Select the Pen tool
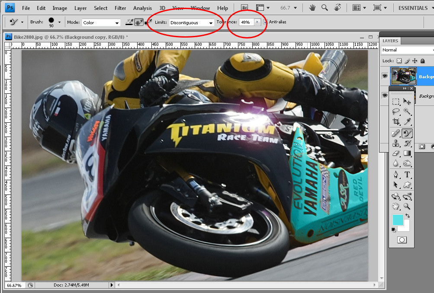This screenshot has width=434, height=293. tap(396, 175)
